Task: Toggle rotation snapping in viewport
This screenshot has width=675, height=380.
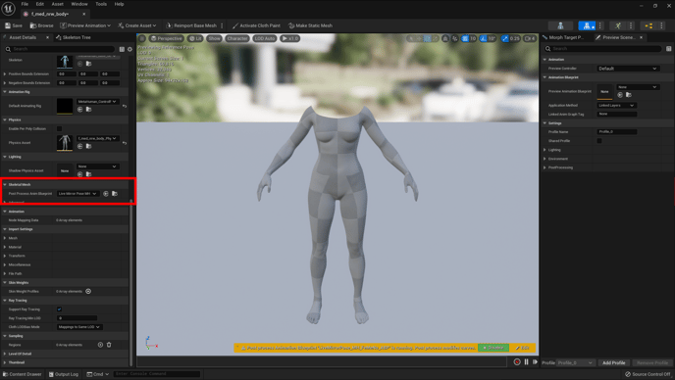Action: pos(484,39)
